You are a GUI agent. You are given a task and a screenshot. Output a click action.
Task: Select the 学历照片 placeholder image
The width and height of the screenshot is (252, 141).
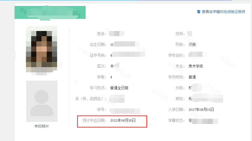coord(42,101)
